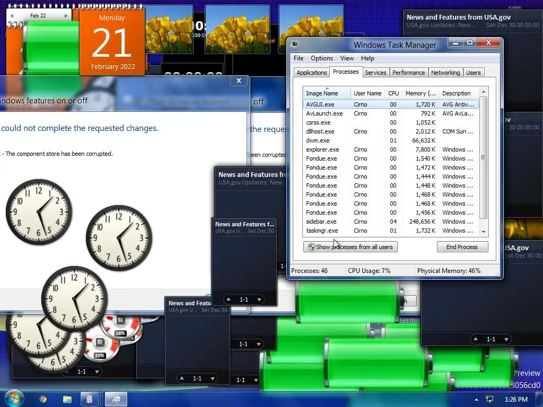This screenshot has width=543, height=407.
Task: Open the 1:26 PM taskbar clock
Action: click(x=516, y=400)
